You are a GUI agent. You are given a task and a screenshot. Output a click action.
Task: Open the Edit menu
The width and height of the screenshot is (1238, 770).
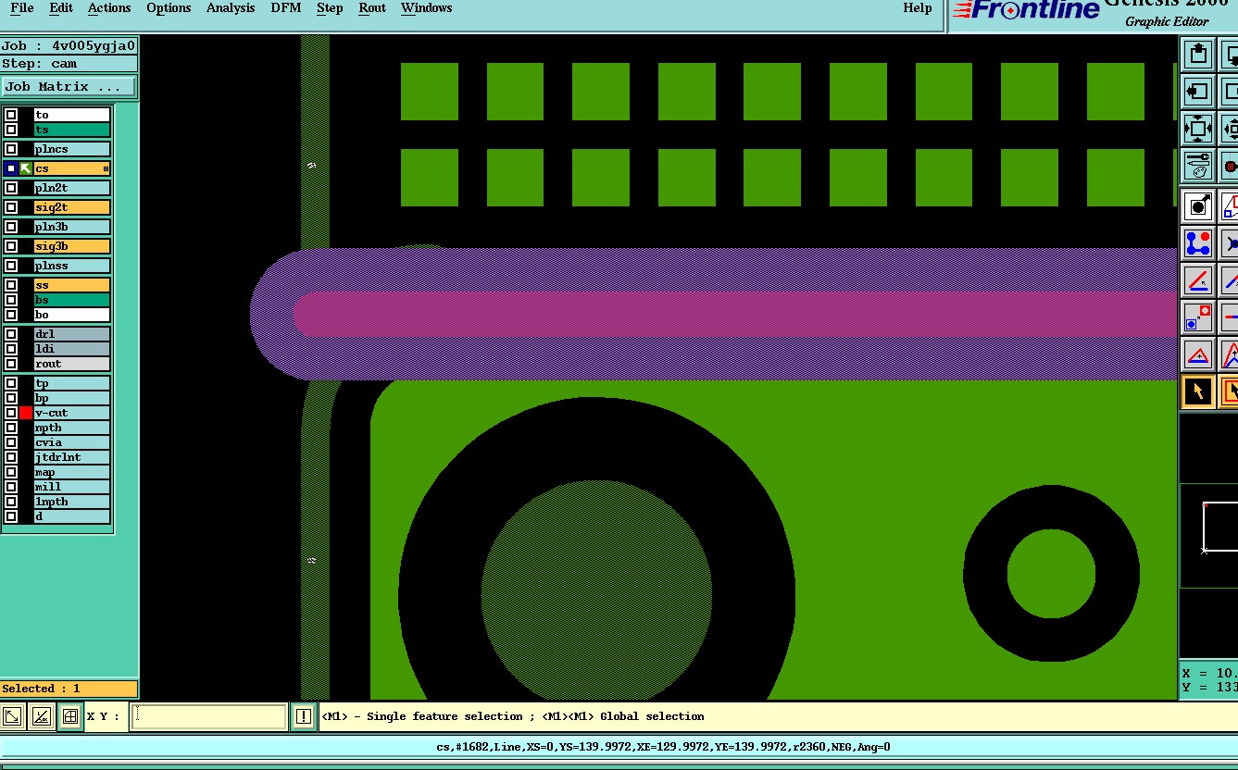[x=61, y=8]
